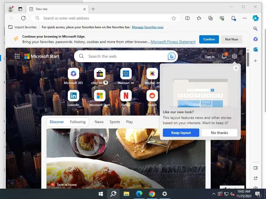Select the Discover feed tab
This screenshot has height=199, width=266.
pos(57,122)
